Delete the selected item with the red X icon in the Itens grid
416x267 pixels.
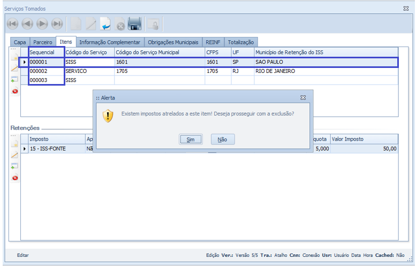(15, 91)
